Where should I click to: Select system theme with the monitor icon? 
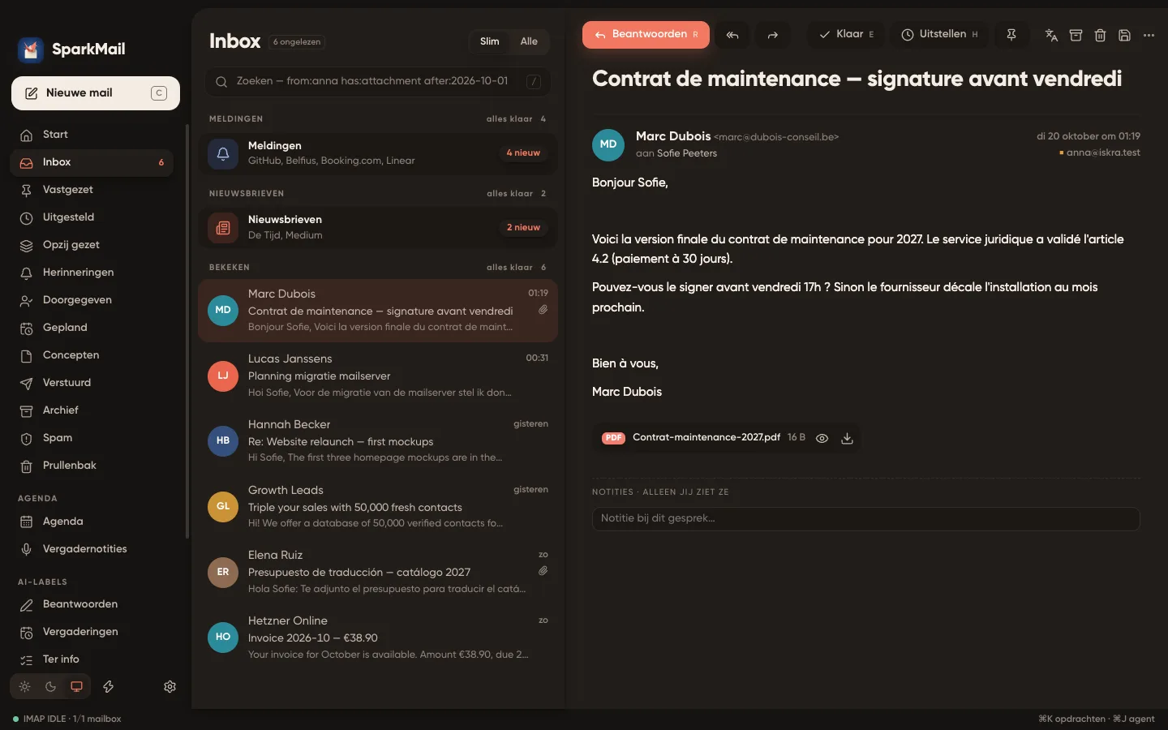[77, 686]
